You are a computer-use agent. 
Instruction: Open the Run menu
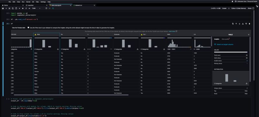click(23, 2)
